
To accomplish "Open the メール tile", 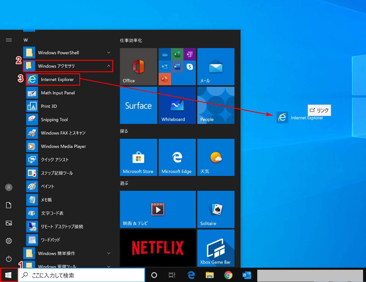I will coord(216,67).
